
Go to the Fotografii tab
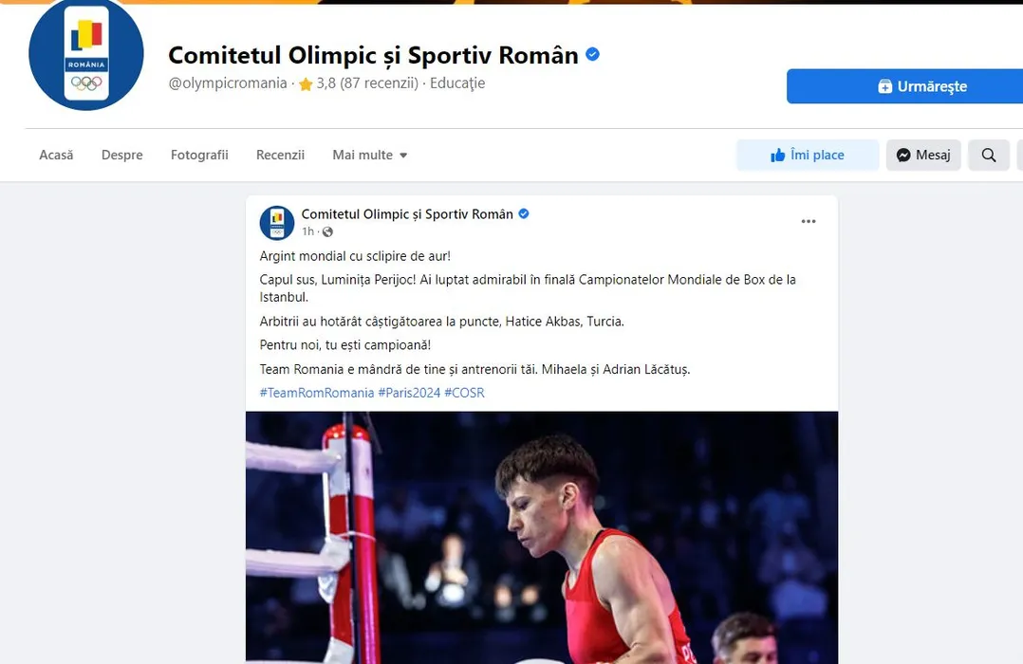[x=199, y=156]
